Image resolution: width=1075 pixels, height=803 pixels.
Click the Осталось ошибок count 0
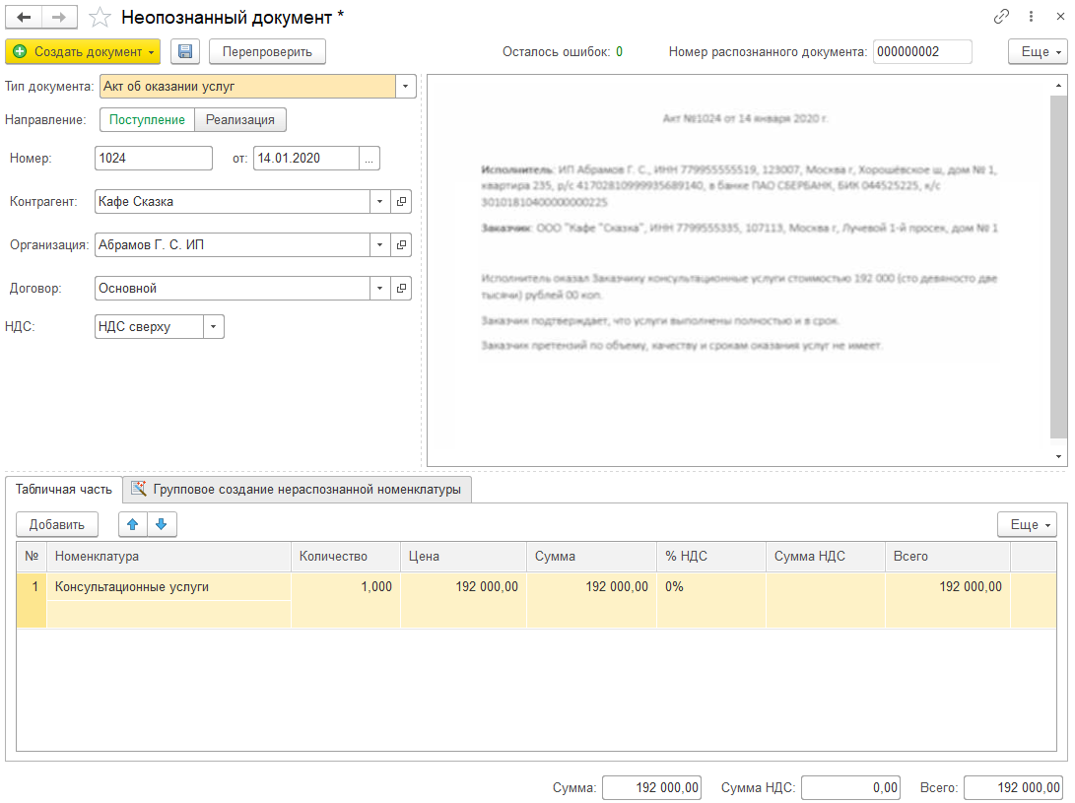point(619,51)
